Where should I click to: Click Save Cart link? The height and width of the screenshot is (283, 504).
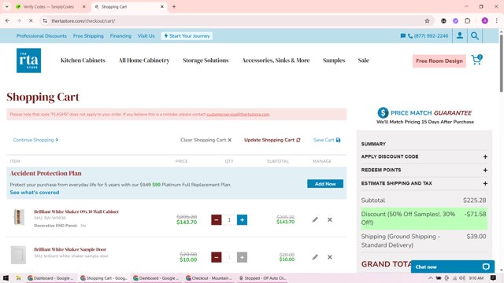pos(327,140)
